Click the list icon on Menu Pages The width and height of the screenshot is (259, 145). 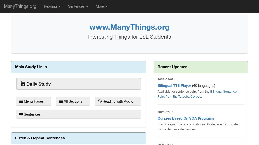(21, 101)
